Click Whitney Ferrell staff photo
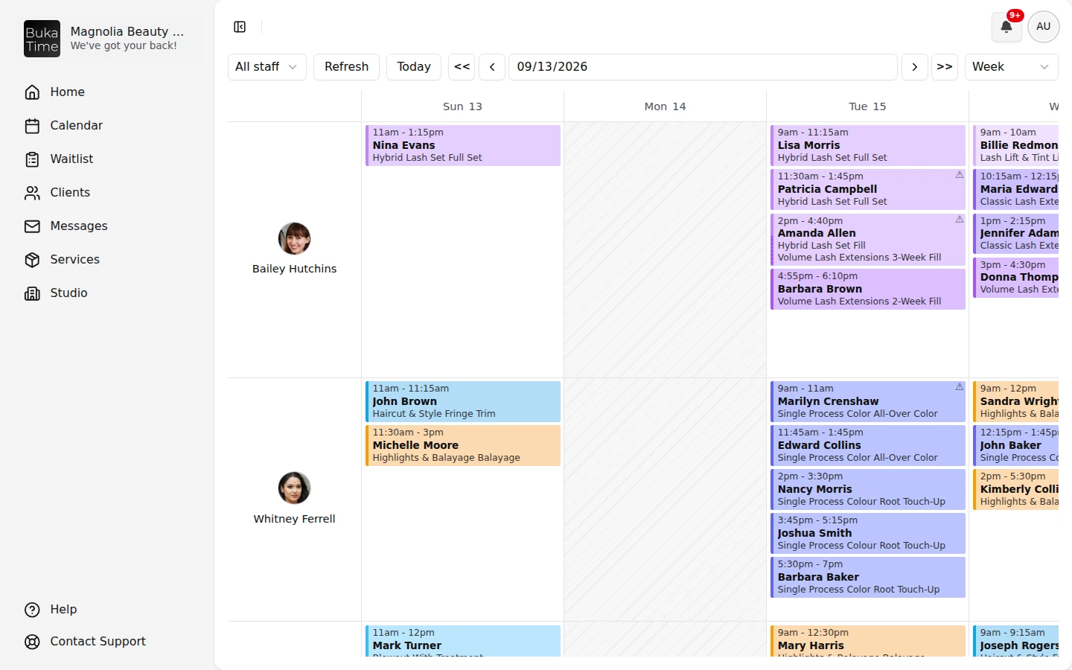 pyautogui.click(x=294, y=488)
